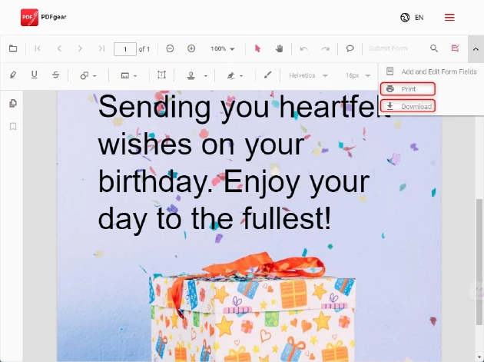This screenshot has width=484, height=362.
Task: Zoom in with the plus icon
Action: coord(191,48)
